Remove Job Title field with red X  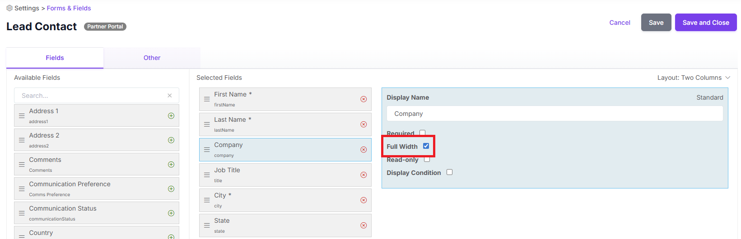[x=364, y=175]
